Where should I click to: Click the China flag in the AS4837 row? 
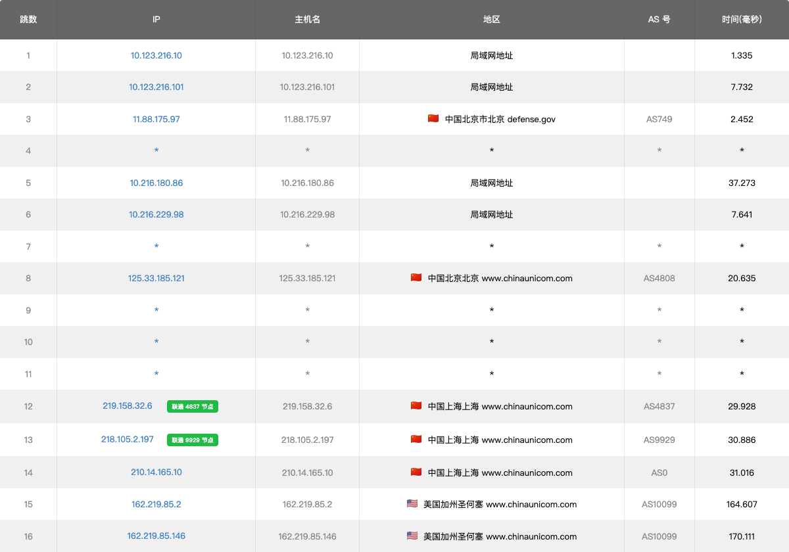416,406
